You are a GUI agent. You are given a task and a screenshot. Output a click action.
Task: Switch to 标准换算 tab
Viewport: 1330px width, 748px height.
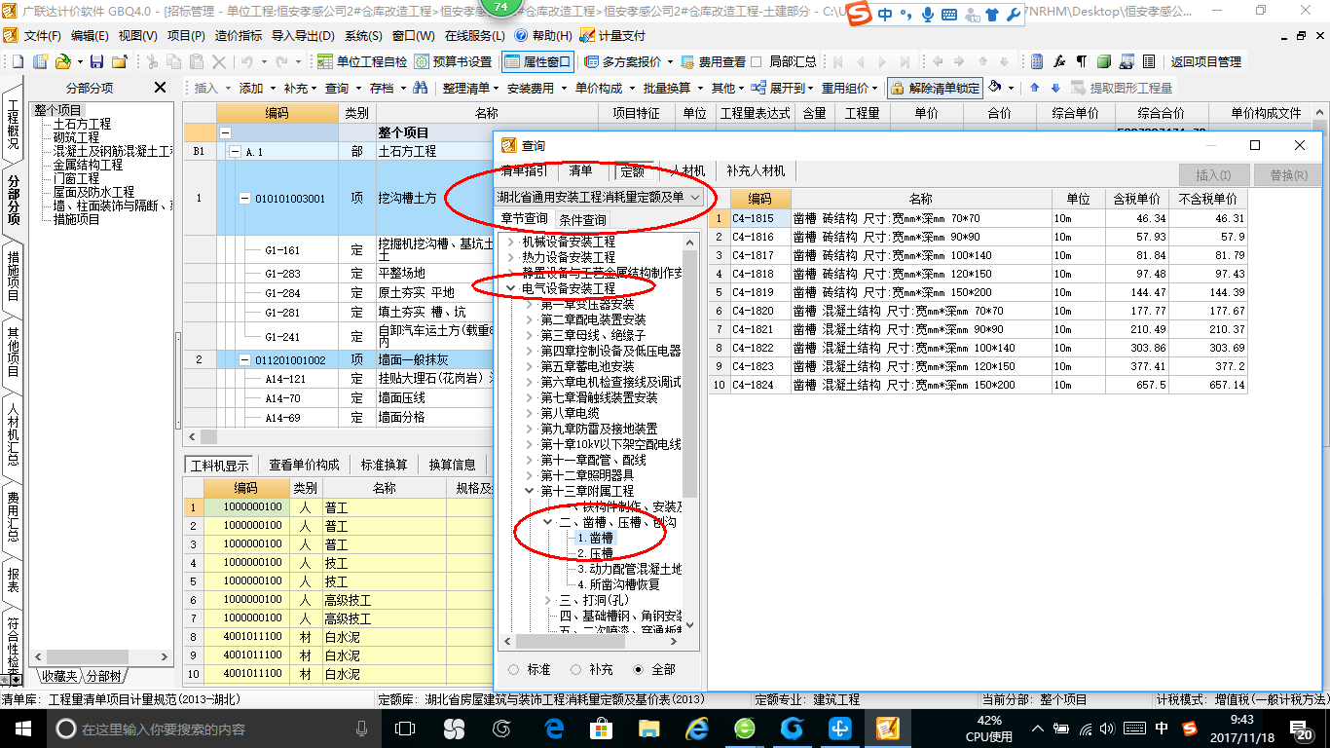click(x=384, y=465)
